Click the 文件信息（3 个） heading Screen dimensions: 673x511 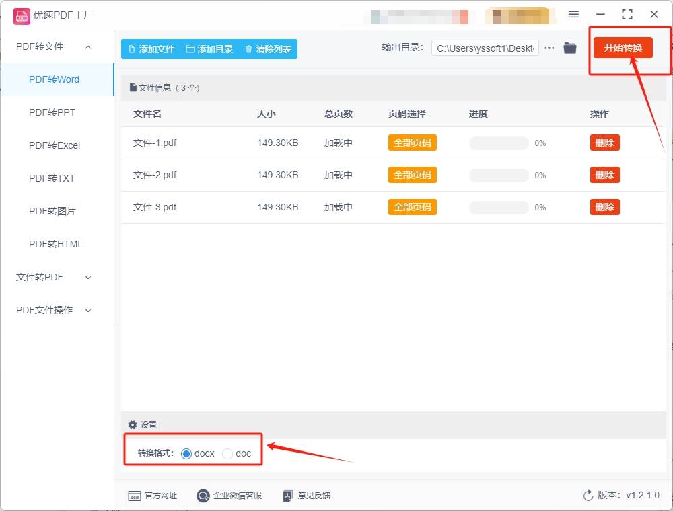(169, 88)
